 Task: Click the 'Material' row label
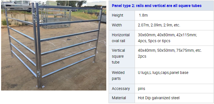119,98
